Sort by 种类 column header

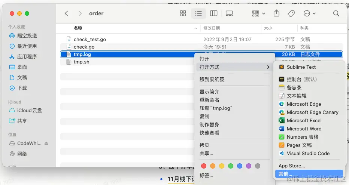pos(304,28)
